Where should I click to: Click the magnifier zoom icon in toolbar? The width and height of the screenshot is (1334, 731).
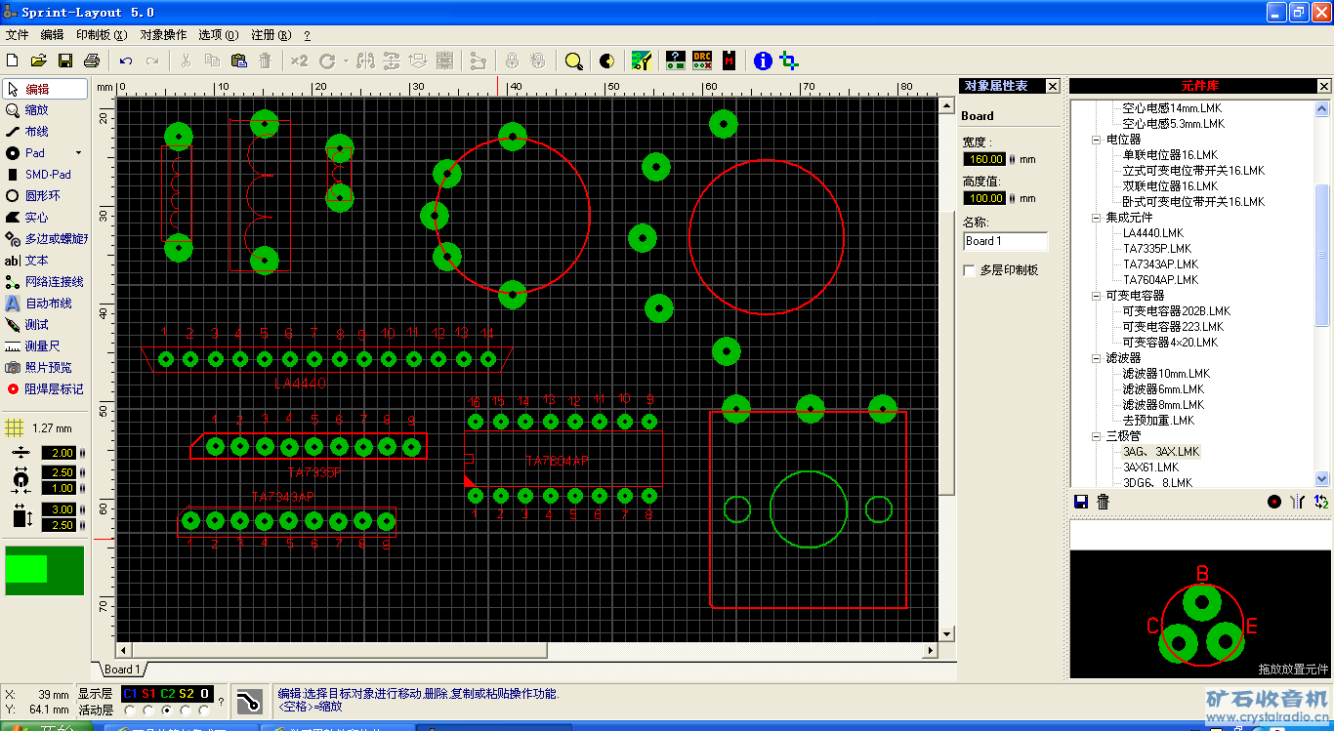(x=574, y=61)
